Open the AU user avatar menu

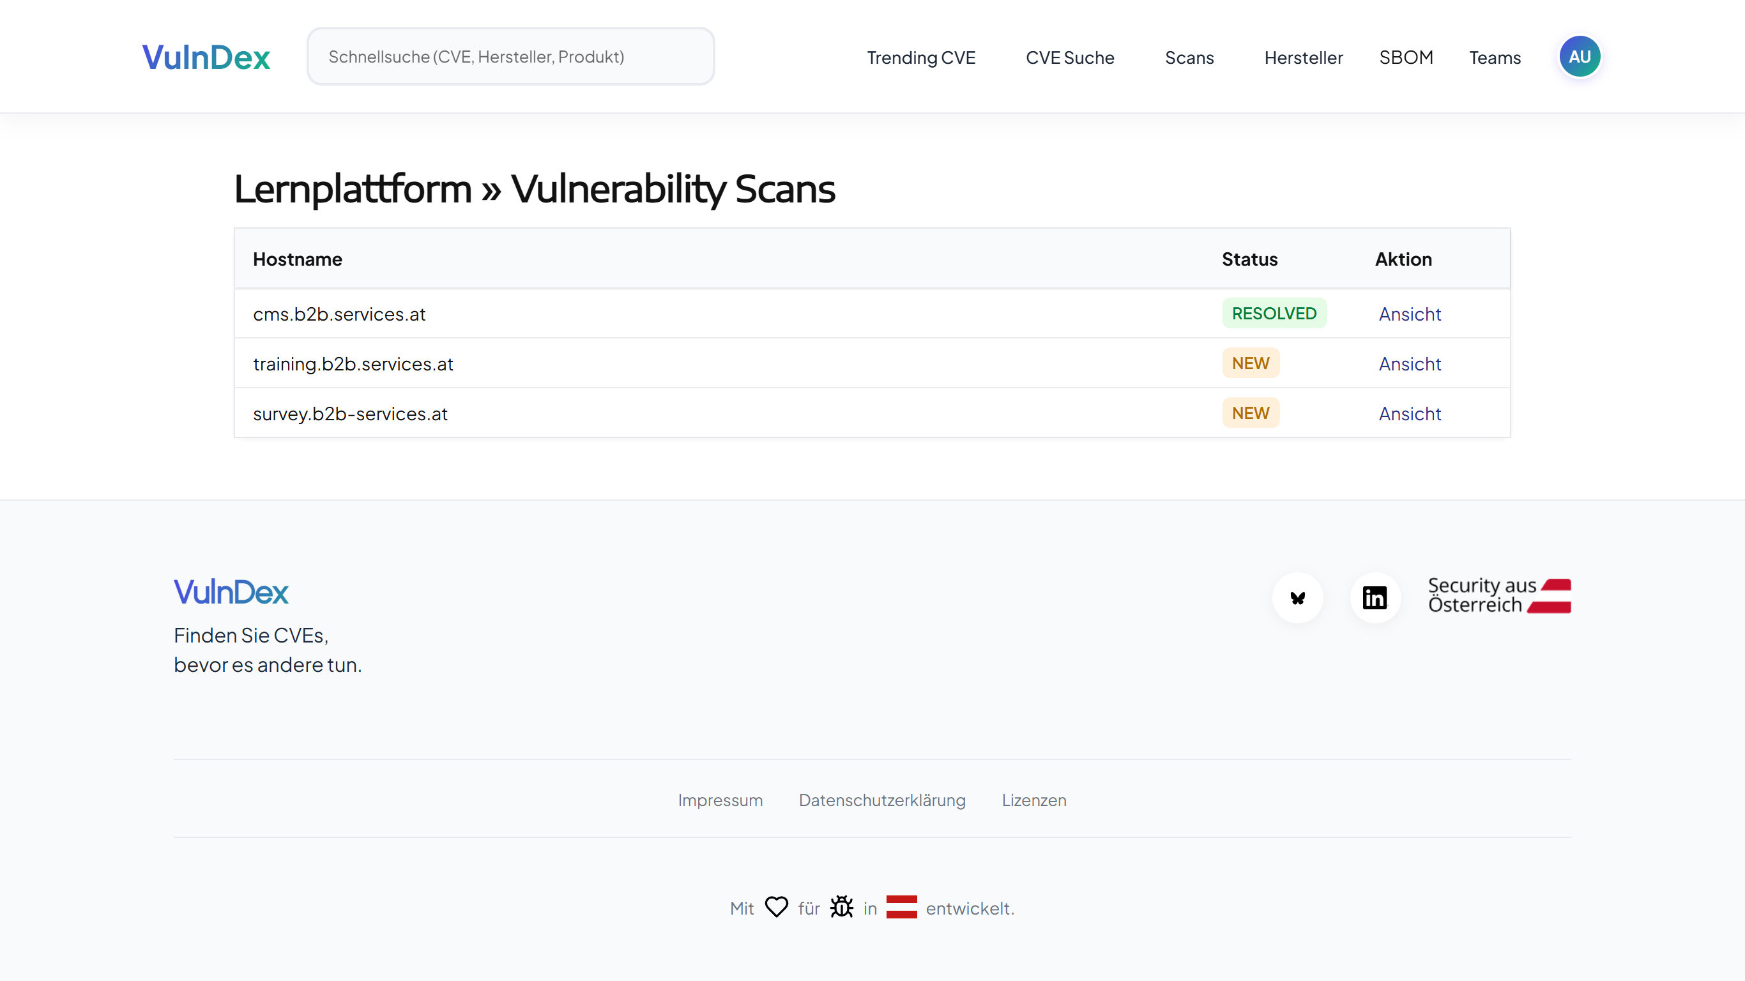pos(1579,57)
